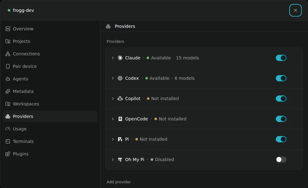Click the Projects folder icon in sidebar
The width and height of the screenshot is (308, 188).
[8, 41]
